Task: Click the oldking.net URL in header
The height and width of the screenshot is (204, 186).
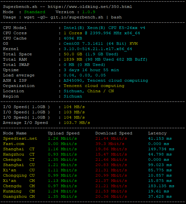Action: click(90, 7)
